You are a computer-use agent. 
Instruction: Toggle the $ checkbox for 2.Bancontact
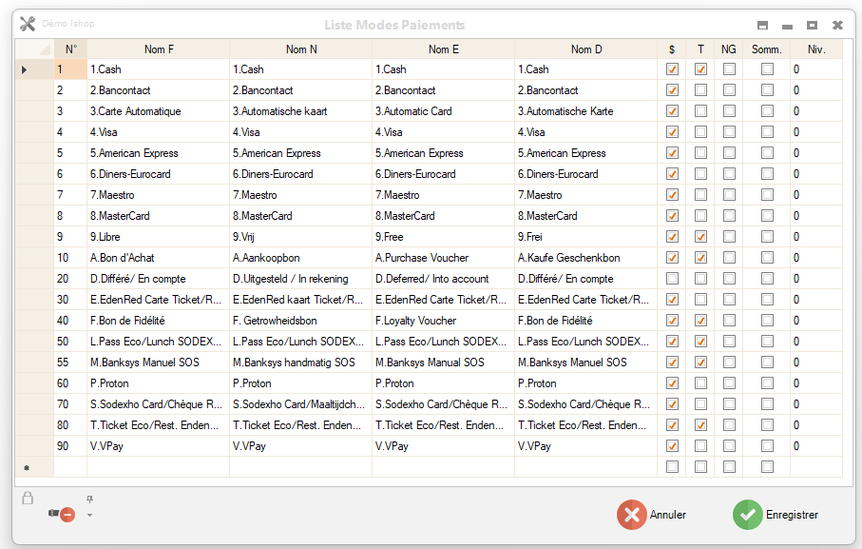[x=672, y=90]
